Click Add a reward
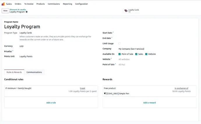The width and height of the screenshot is (201, 124). click(x=149, y=103)
